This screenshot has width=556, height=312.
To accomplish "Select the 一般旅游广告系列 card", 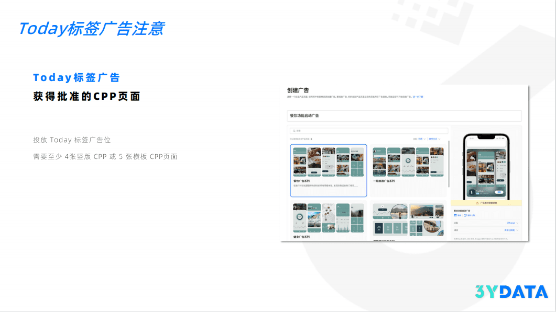I will (x=408, y=170).
